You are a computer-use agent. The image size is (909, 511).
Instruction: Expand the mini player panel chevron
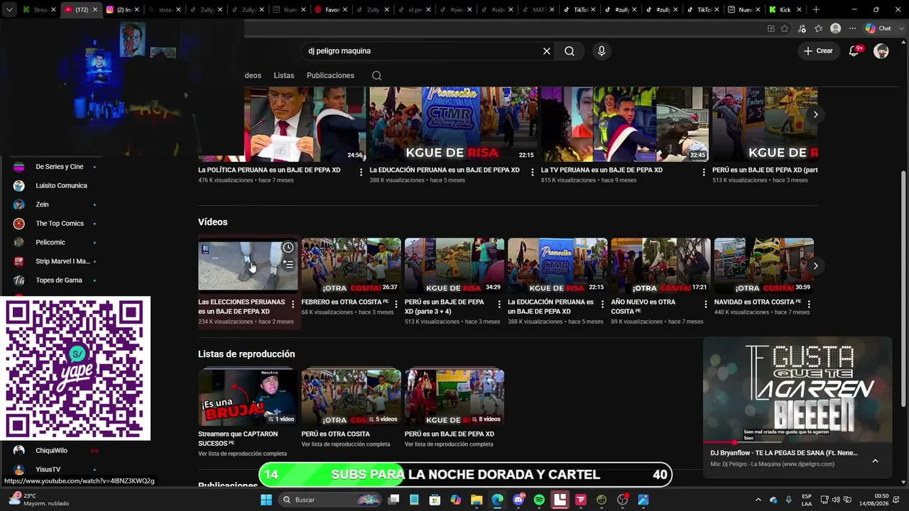[x=875, y=461]
